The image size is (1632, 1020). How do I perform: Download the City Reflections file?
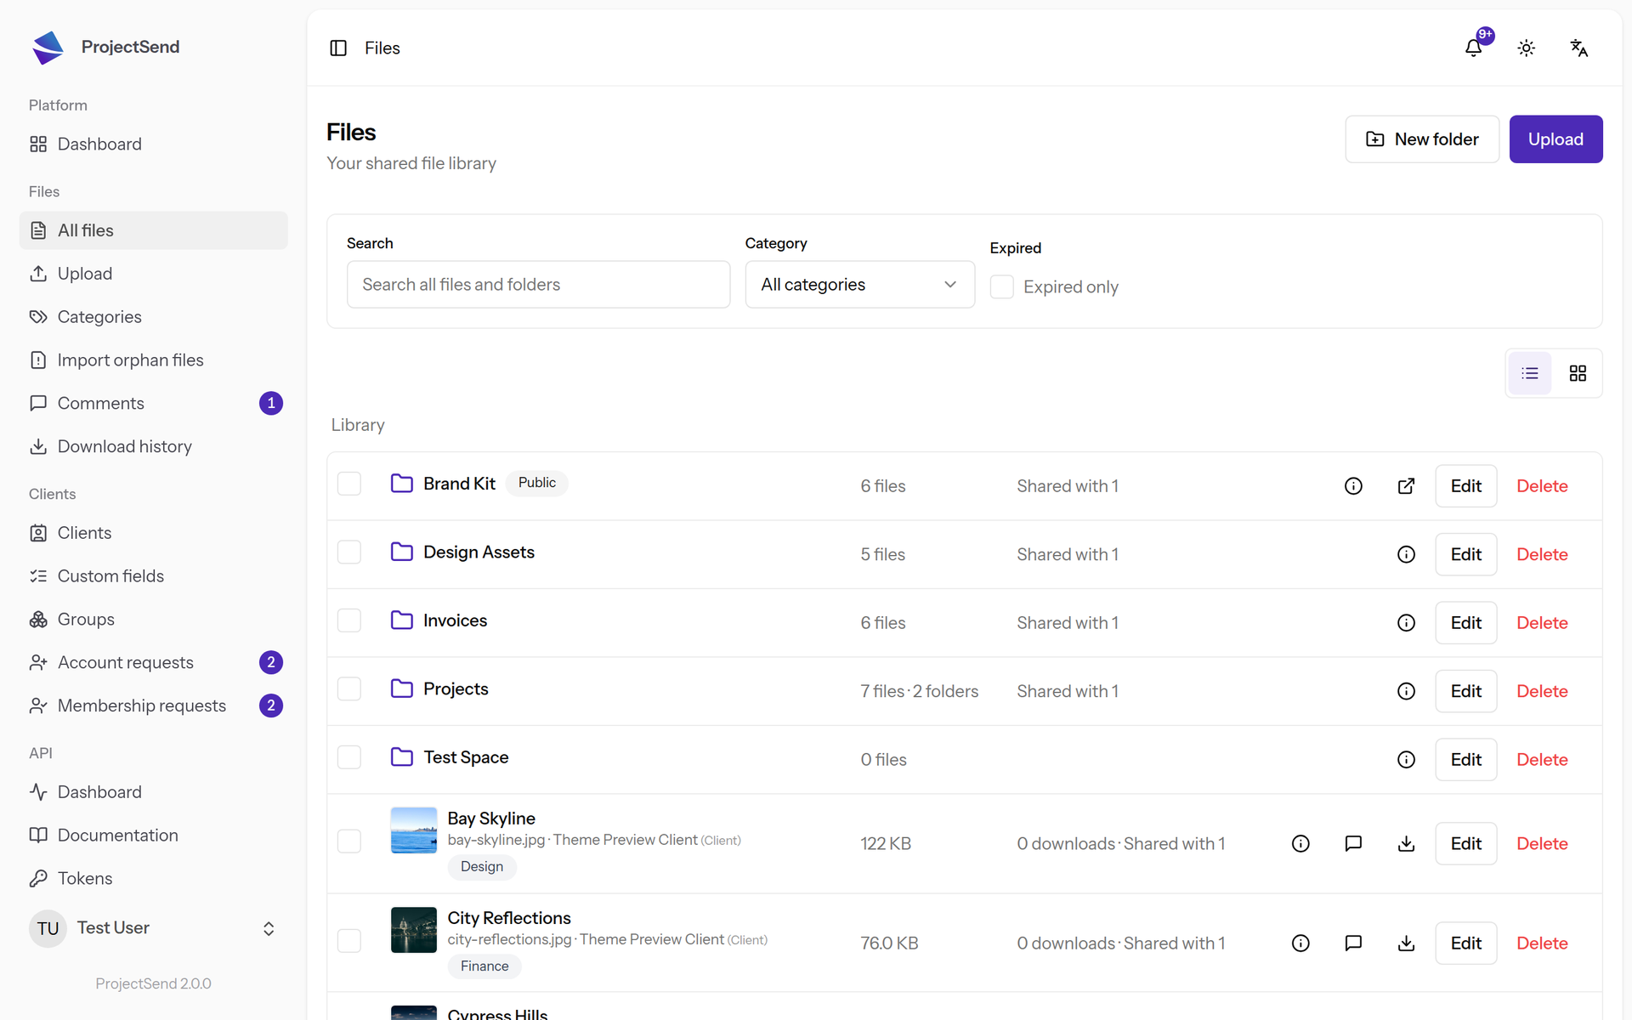pyautogui.click(x=1406, y=943)
